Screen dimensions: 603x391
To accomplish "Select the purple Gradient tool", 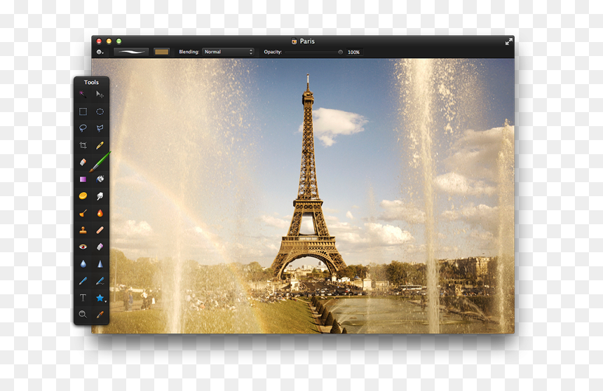I will click(83, 179).
